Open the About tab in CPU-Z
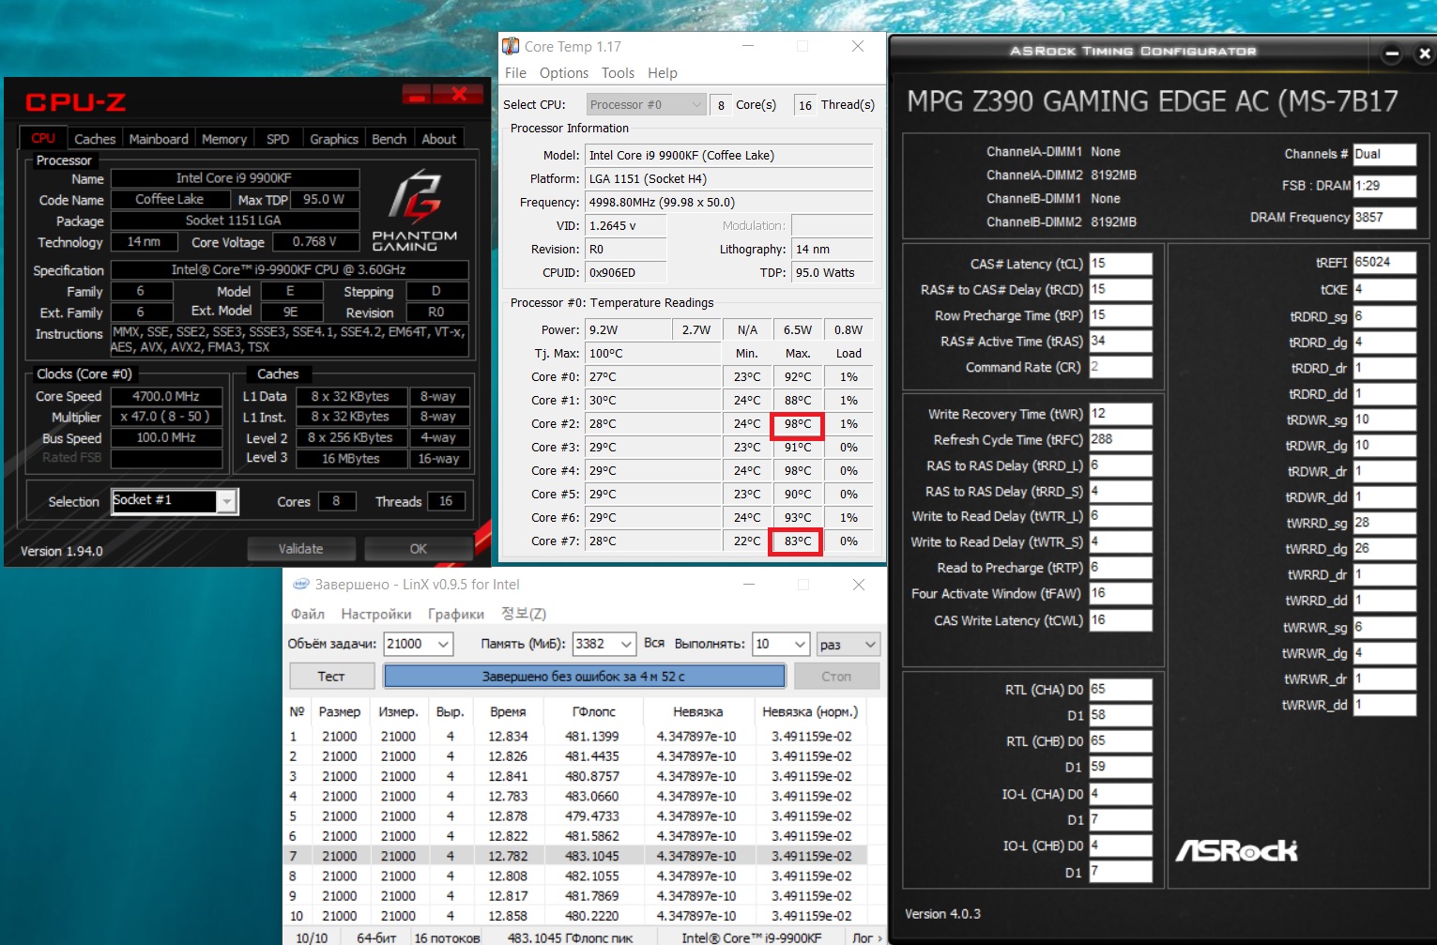This screenshot has height=945, width=1437. [x=438, y=139]
